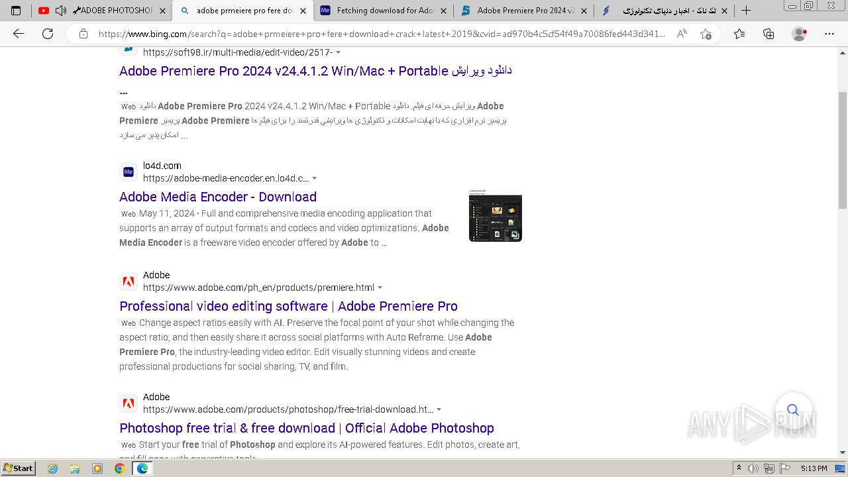The image size is (848, 477).
Task: Refresh the current page
Action: (48, 34)
